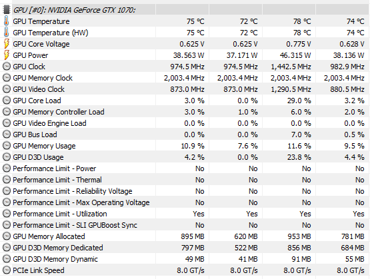Select Performance Limit - Utilization row
Screen dimensions: 370x279
tap(185, 214)
